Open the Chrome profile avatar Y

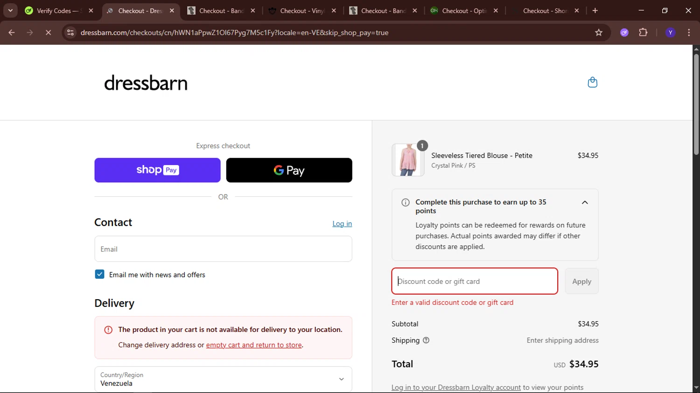pos(671,33)
